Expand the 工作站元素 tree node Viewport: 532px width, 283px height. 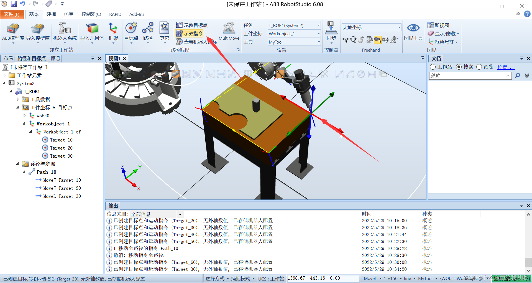point(4,75)
